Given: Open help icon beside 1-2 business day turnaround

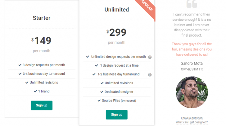Looking at the screenshot, I should click(x=150, y=75).
